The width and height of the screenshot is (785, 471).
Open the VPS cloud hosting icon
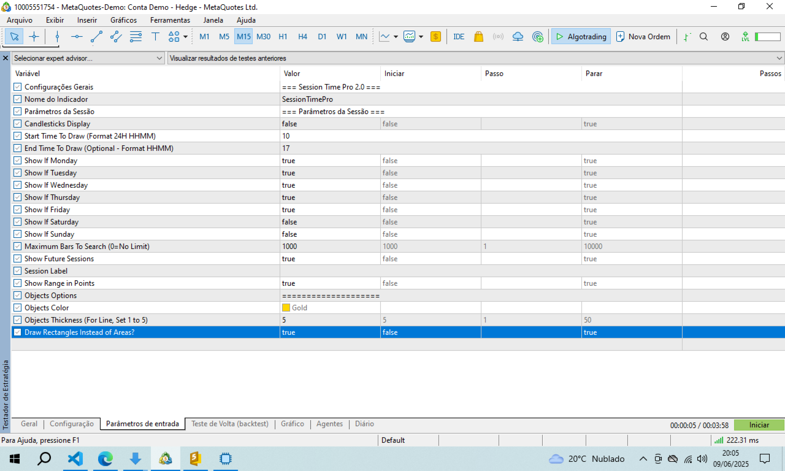point(518,37)
